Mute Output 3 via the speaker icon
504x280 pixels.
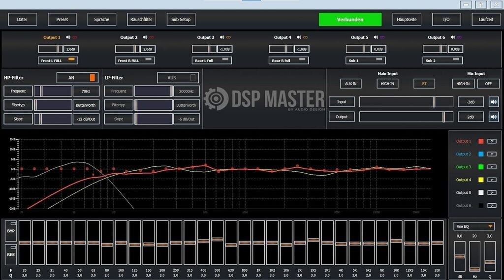222,37
